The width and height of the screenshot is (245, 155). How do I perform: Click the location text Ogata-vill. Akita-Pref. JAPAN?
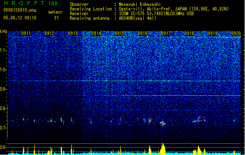(x=153, y=9)
